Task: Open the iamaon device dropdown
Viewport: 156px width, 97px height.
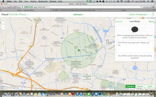Action: (x=79, y=14)
